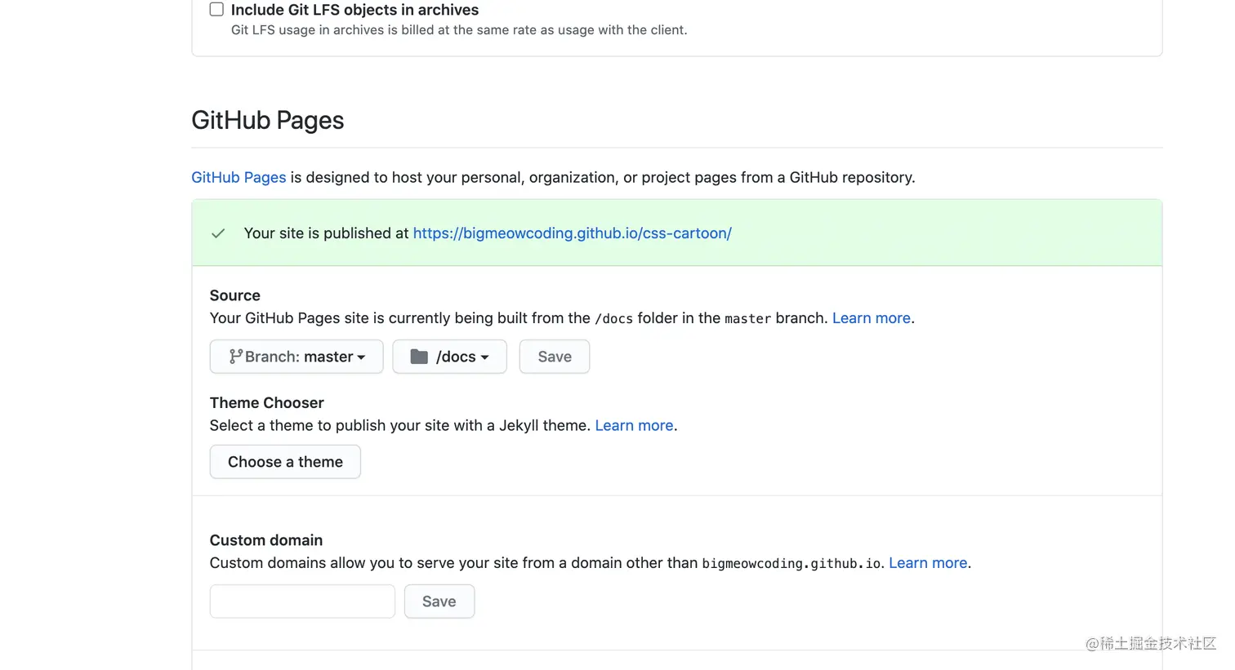Viewport: 1235px width, 670px height.
Task: Click the Choose a theme button
Action: 285,462
